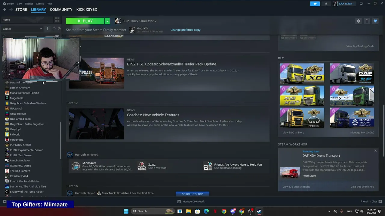
Task: Filter ready-to-play games via play-circle icon
Action: (x=59, y=29)
